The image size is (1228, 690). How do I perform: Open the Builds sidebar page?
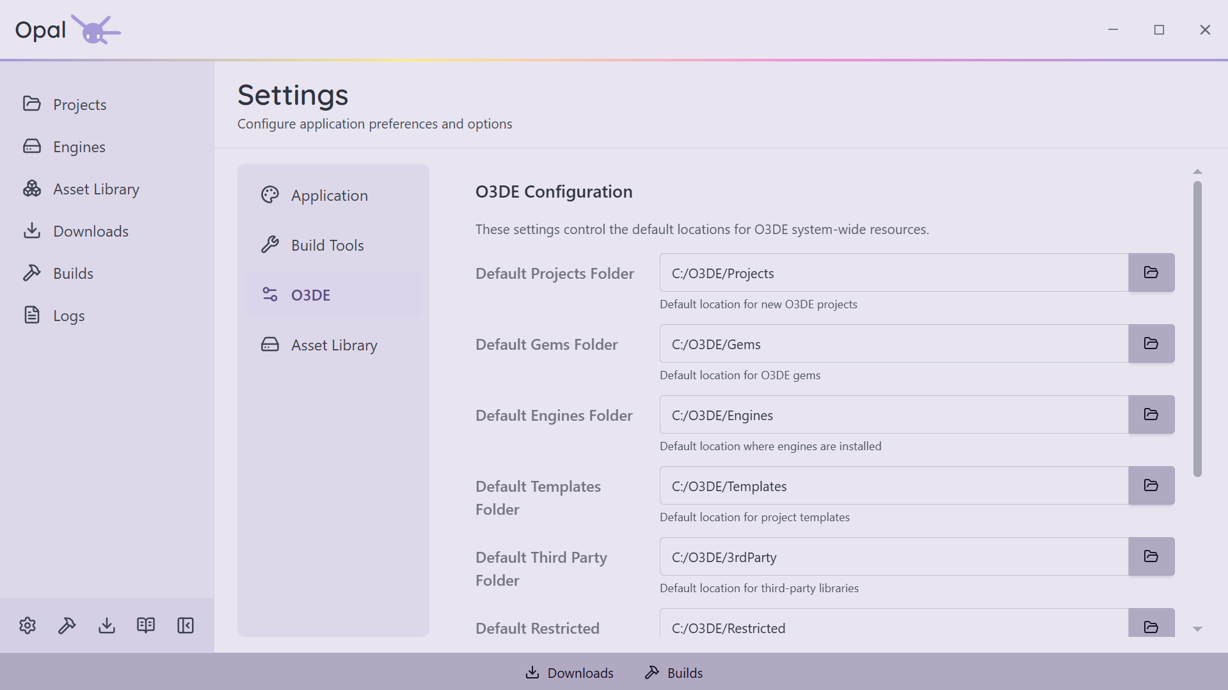(107, 273)
